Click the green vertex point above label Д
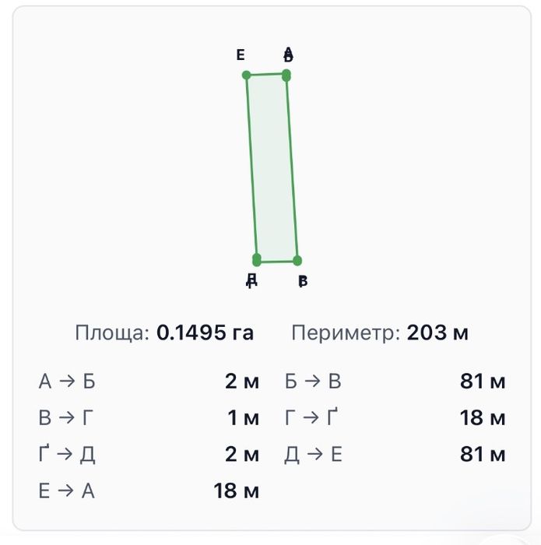The height and width of the screenshot is (545, 541). 257,259
